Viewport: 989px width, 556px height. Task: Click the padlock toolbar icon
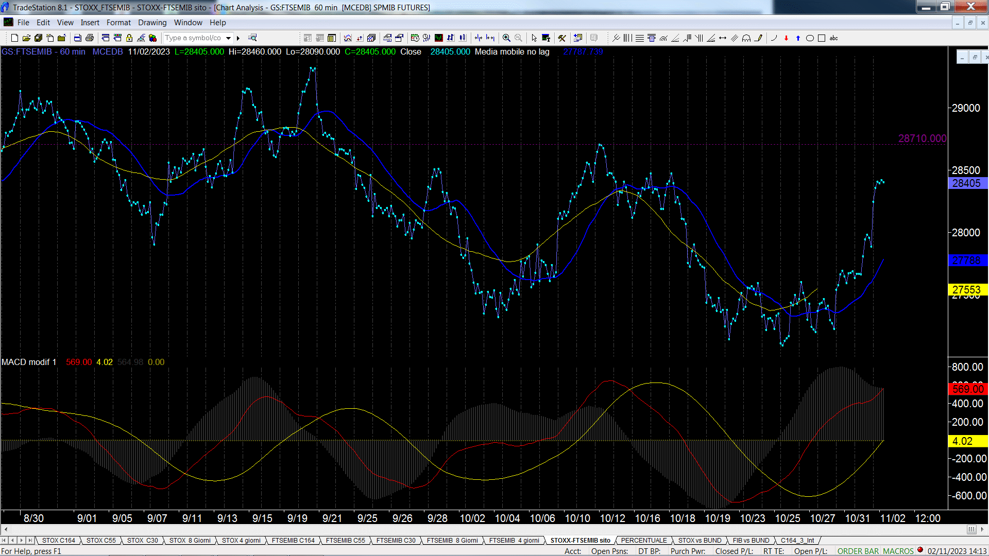(129, 38)
